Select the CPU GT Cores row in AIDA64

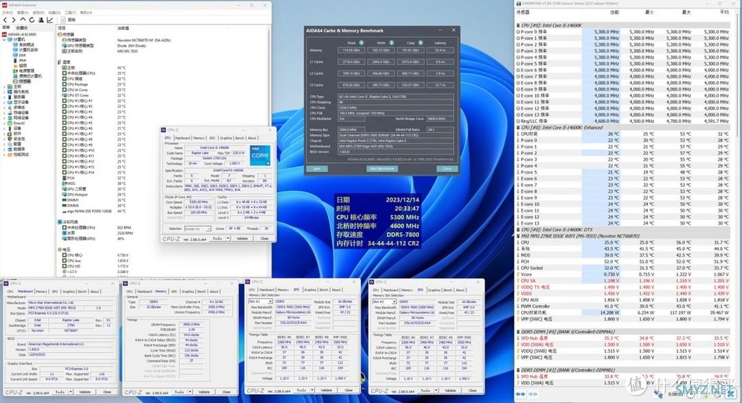tap(95, 95)
